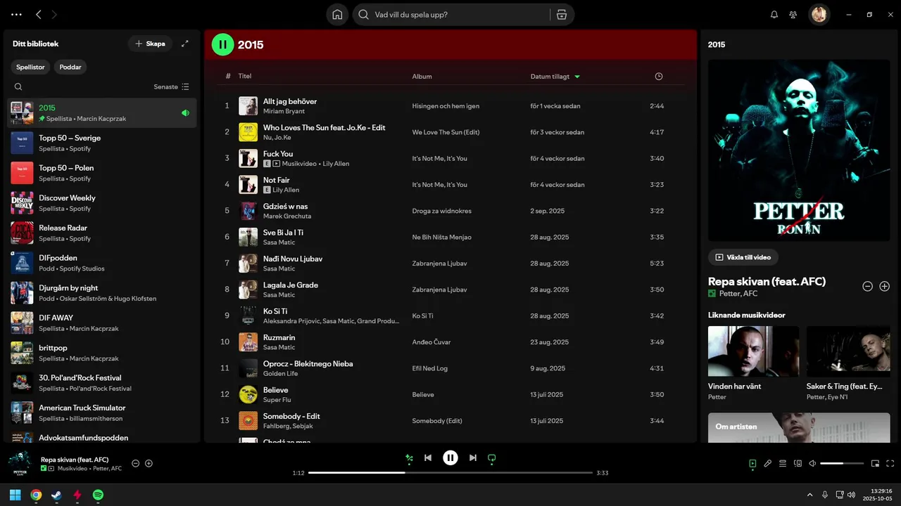
Task: Open the Browse icon in search bar
Action: pos(561,14)
